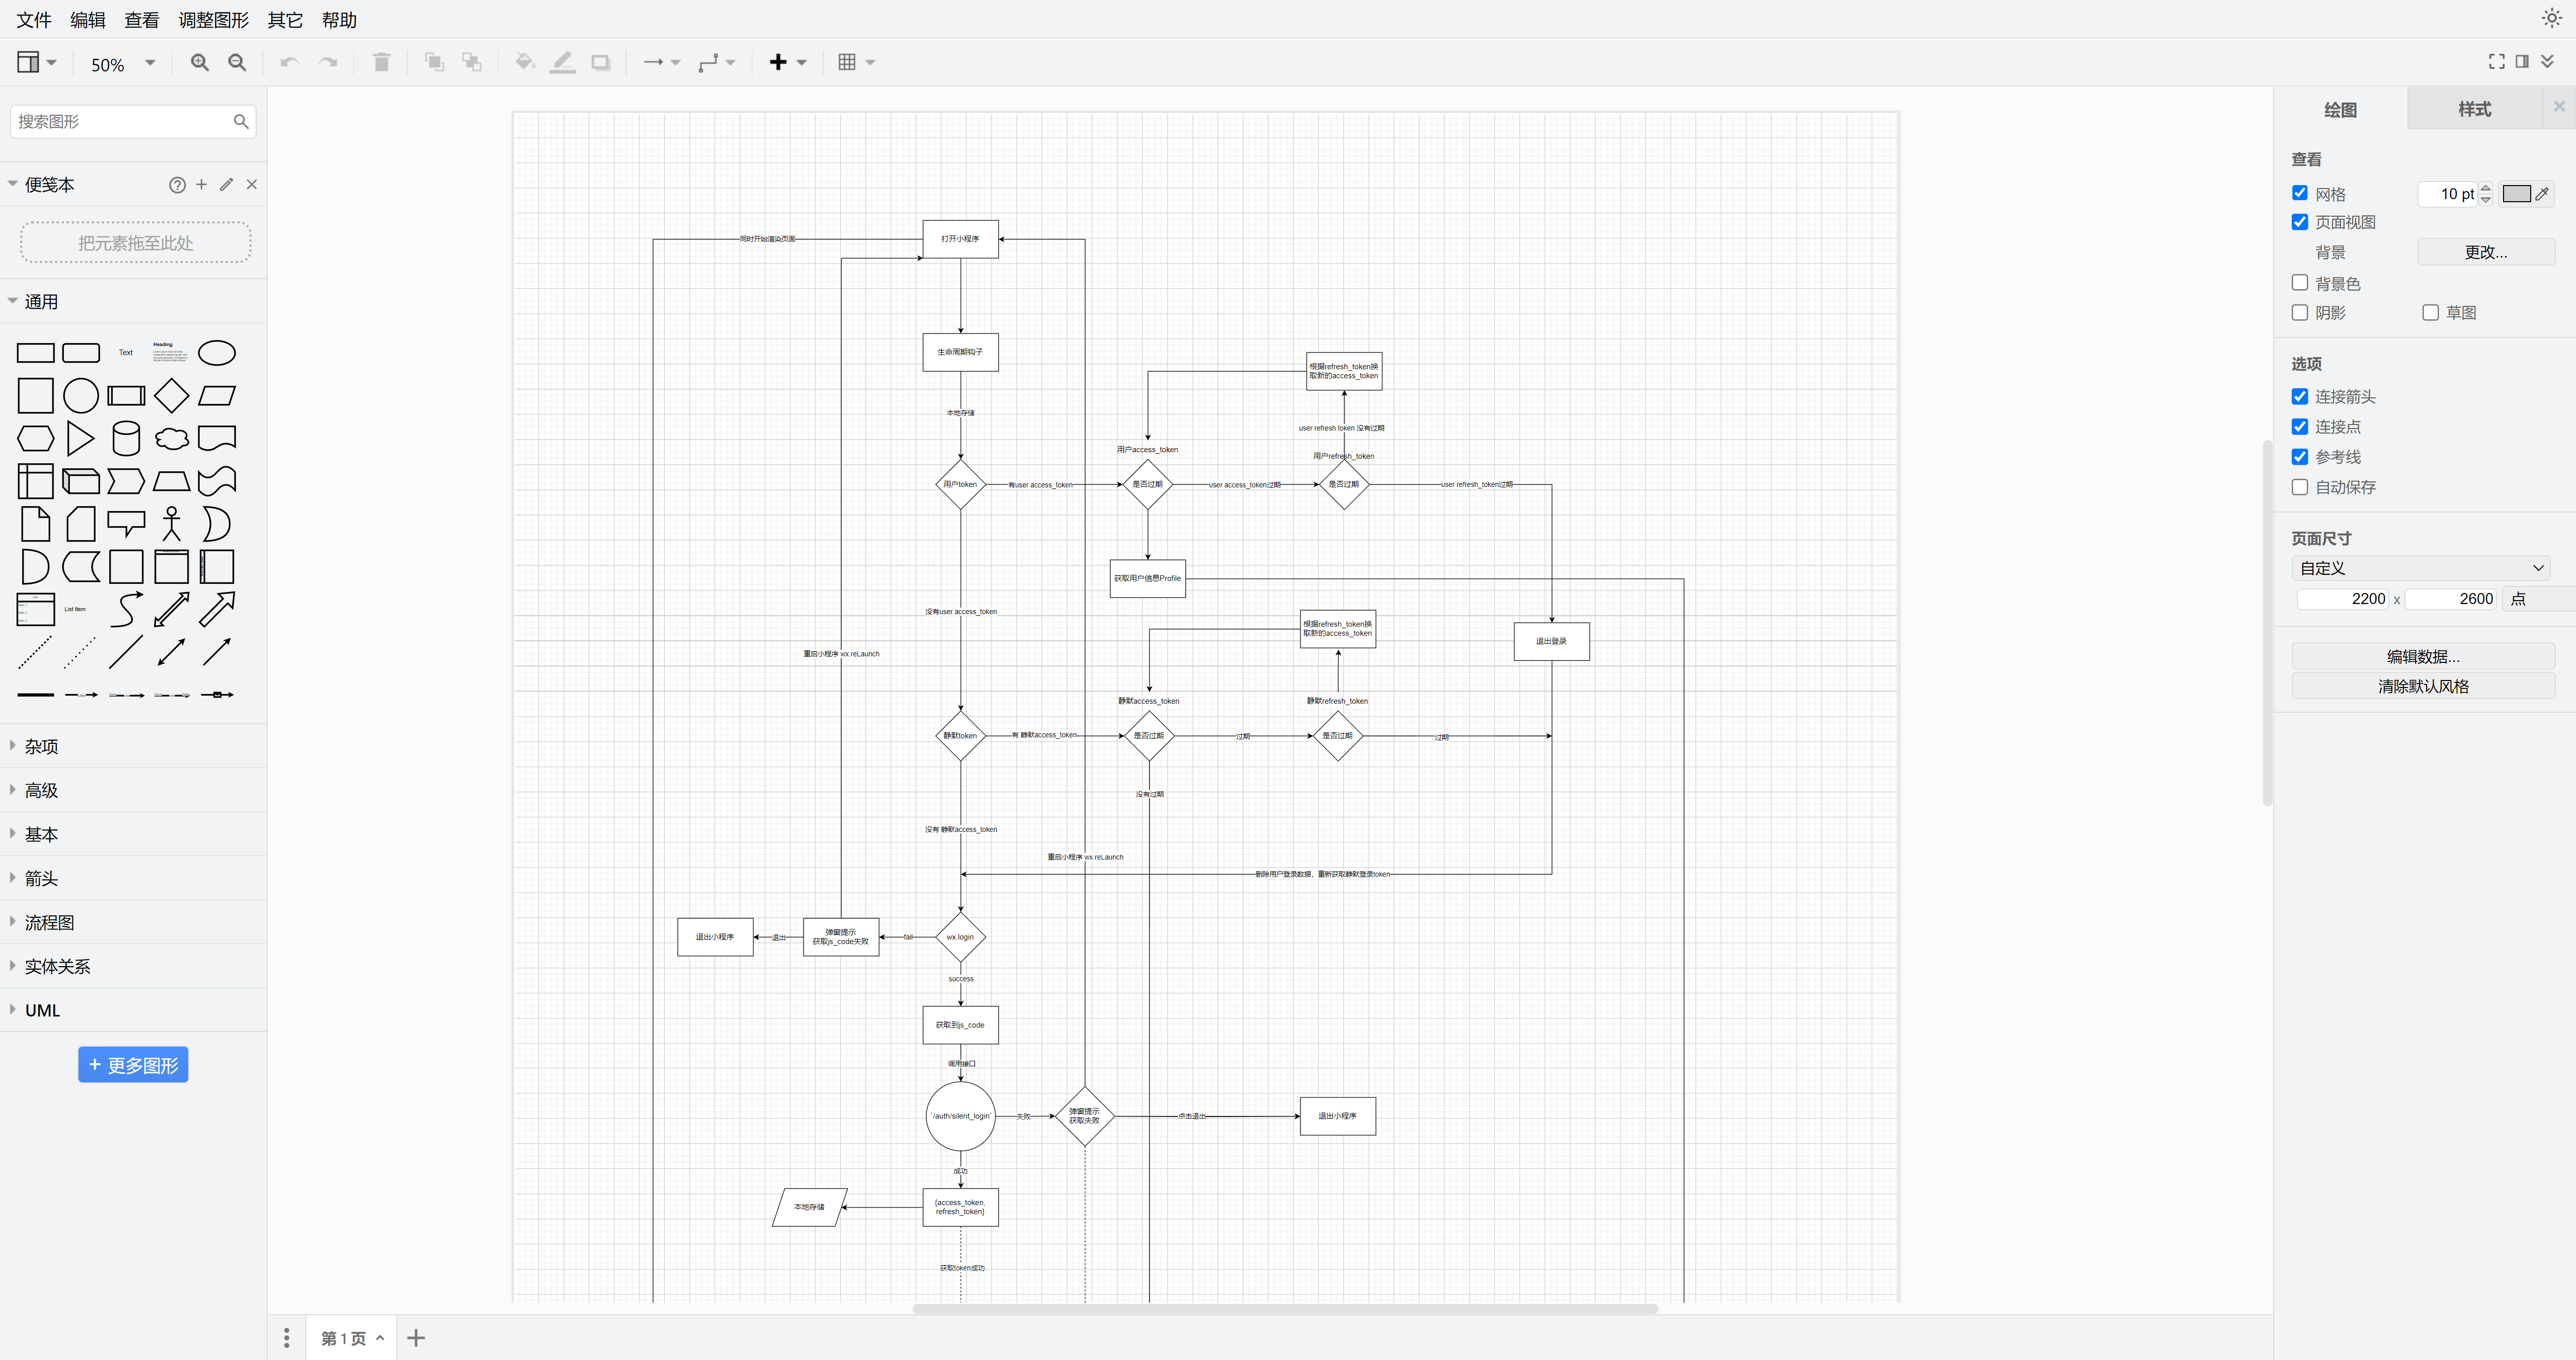Click the fill color bucket icon
2576x1360 pixels.
point(525,62)
